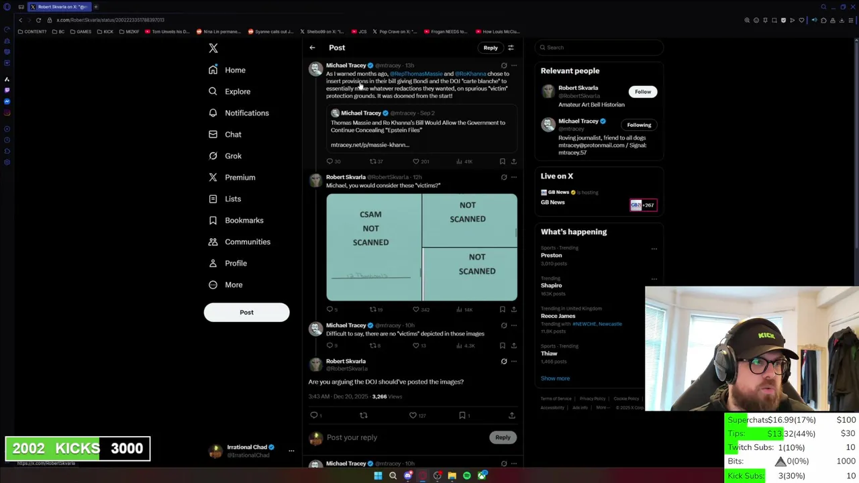Viewport: 859px width, 483px height.
Task: Open GB News live broadcast +267
Action: [643, 205]
